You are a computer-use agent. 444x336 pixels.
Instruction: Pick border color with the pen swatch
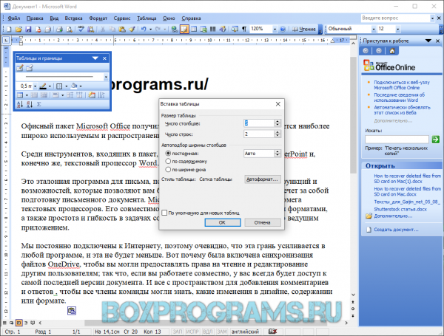[43, 86]
